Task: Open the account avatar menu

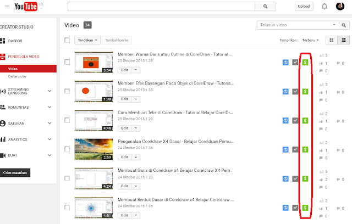Action: click(340, 6)
